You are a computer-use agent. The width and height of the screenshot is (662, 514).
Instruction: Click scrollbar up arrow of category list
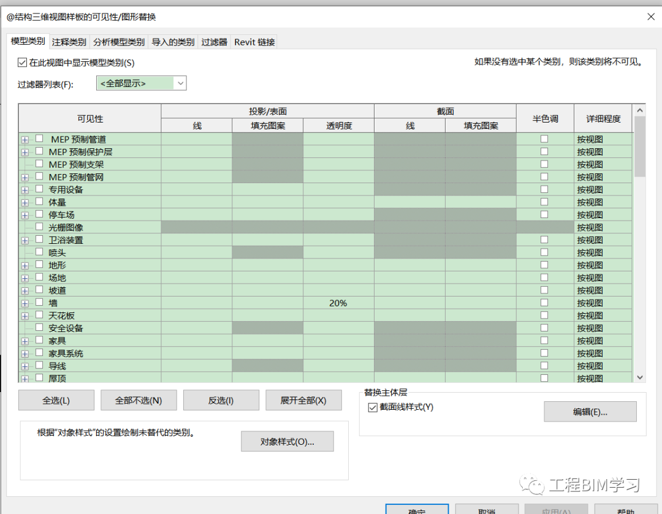click(x=639, y=110)
